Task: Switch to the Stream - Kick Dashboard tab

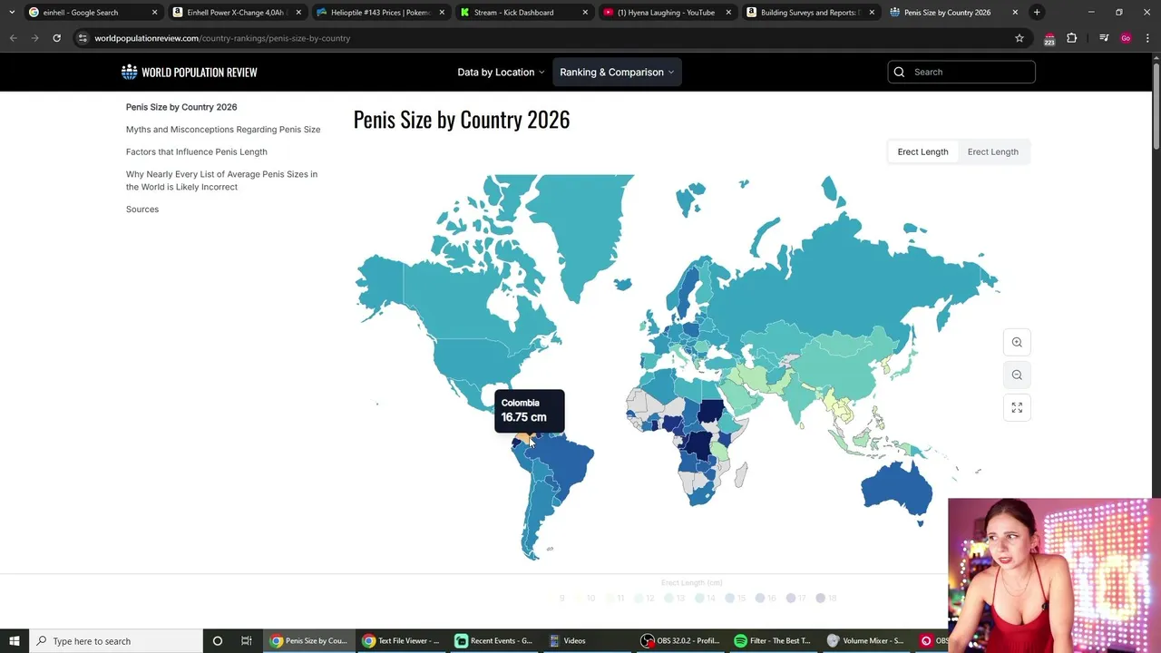Action: pos(523,13)
